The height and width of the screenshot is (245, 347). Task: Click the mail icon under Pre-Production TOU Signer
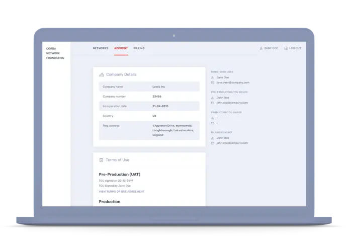coord(213,103)
